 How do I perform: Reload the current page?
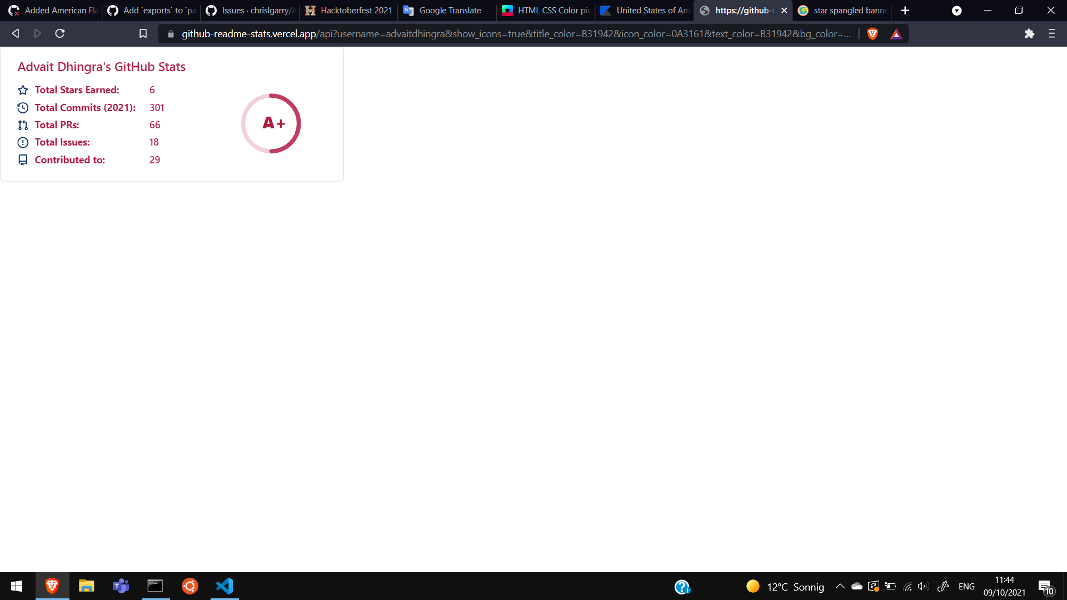[x=60, y=34]
